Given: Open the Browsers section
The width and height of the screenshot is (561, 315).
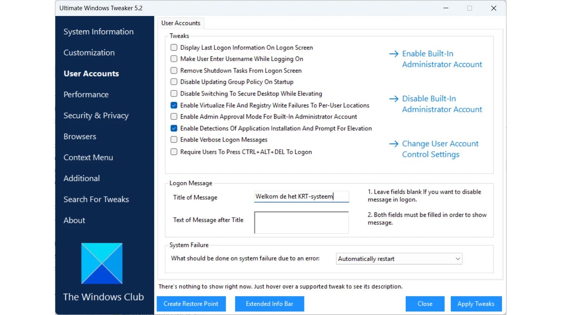Looking at the screenshot, I should click(80, 137).
